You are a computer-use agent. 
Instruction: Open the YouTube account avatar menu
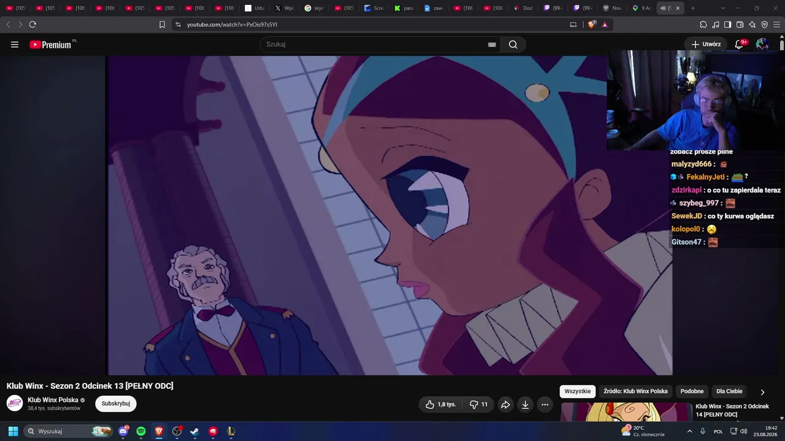click(762, 44)
